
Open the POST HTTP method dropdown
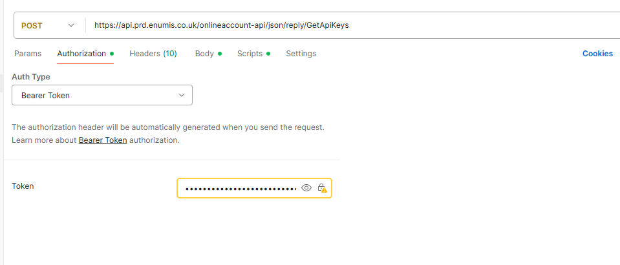48,25
